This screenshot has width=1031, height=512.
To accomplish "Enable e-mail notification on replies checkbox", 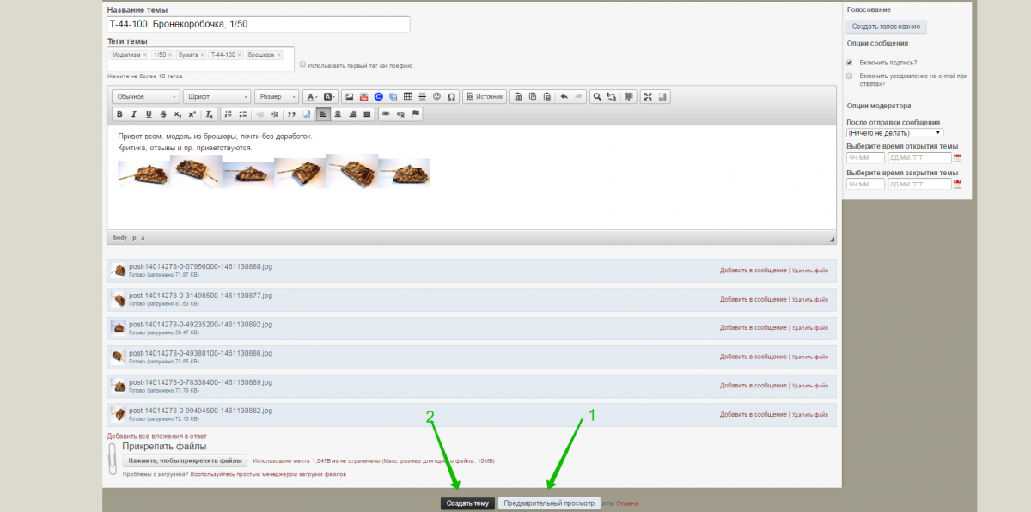I will coord(850,76).
